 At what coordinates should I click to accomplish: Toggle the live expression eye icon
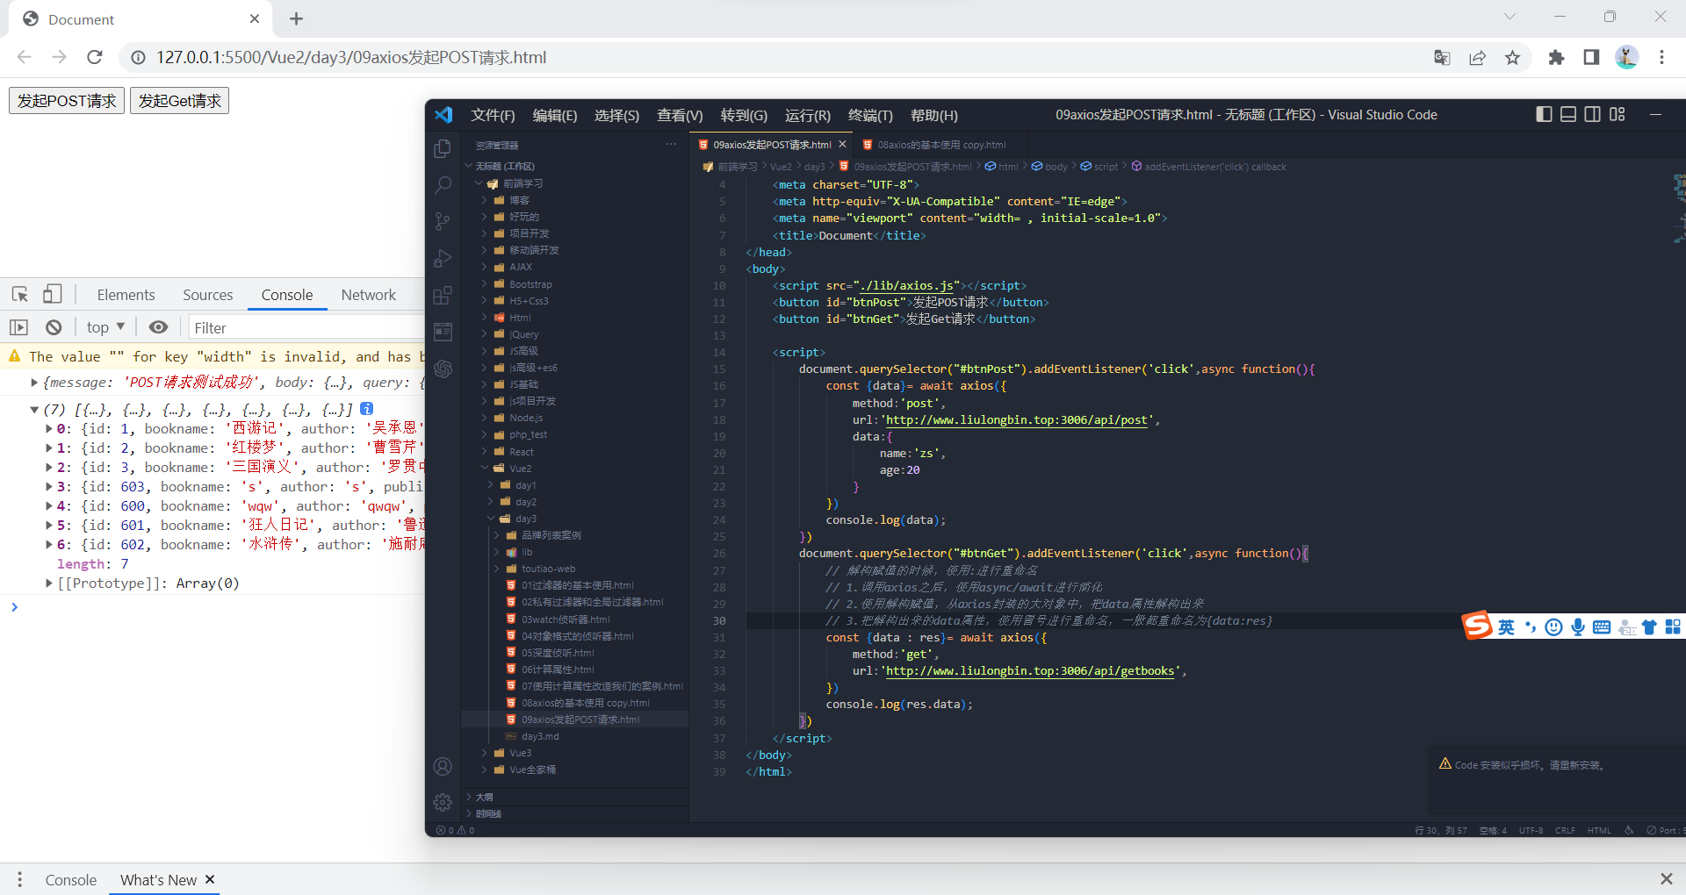click(x=158, y=326)
